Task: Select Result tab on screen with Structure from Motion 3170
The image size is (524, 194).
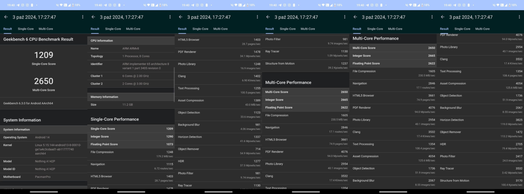Action: click(x=444, y=29)
